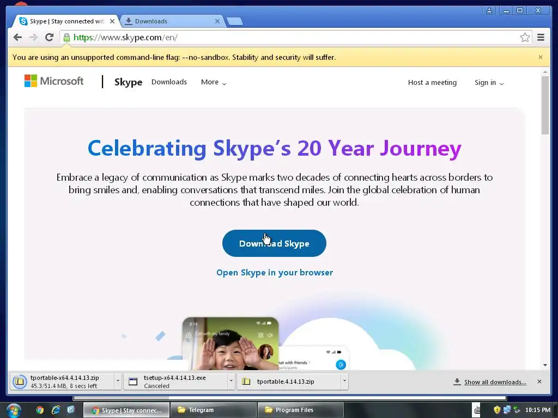The height and width of the screenshot is (418, 558).
Task: Open the Windows Start menu
Action: 13,410
